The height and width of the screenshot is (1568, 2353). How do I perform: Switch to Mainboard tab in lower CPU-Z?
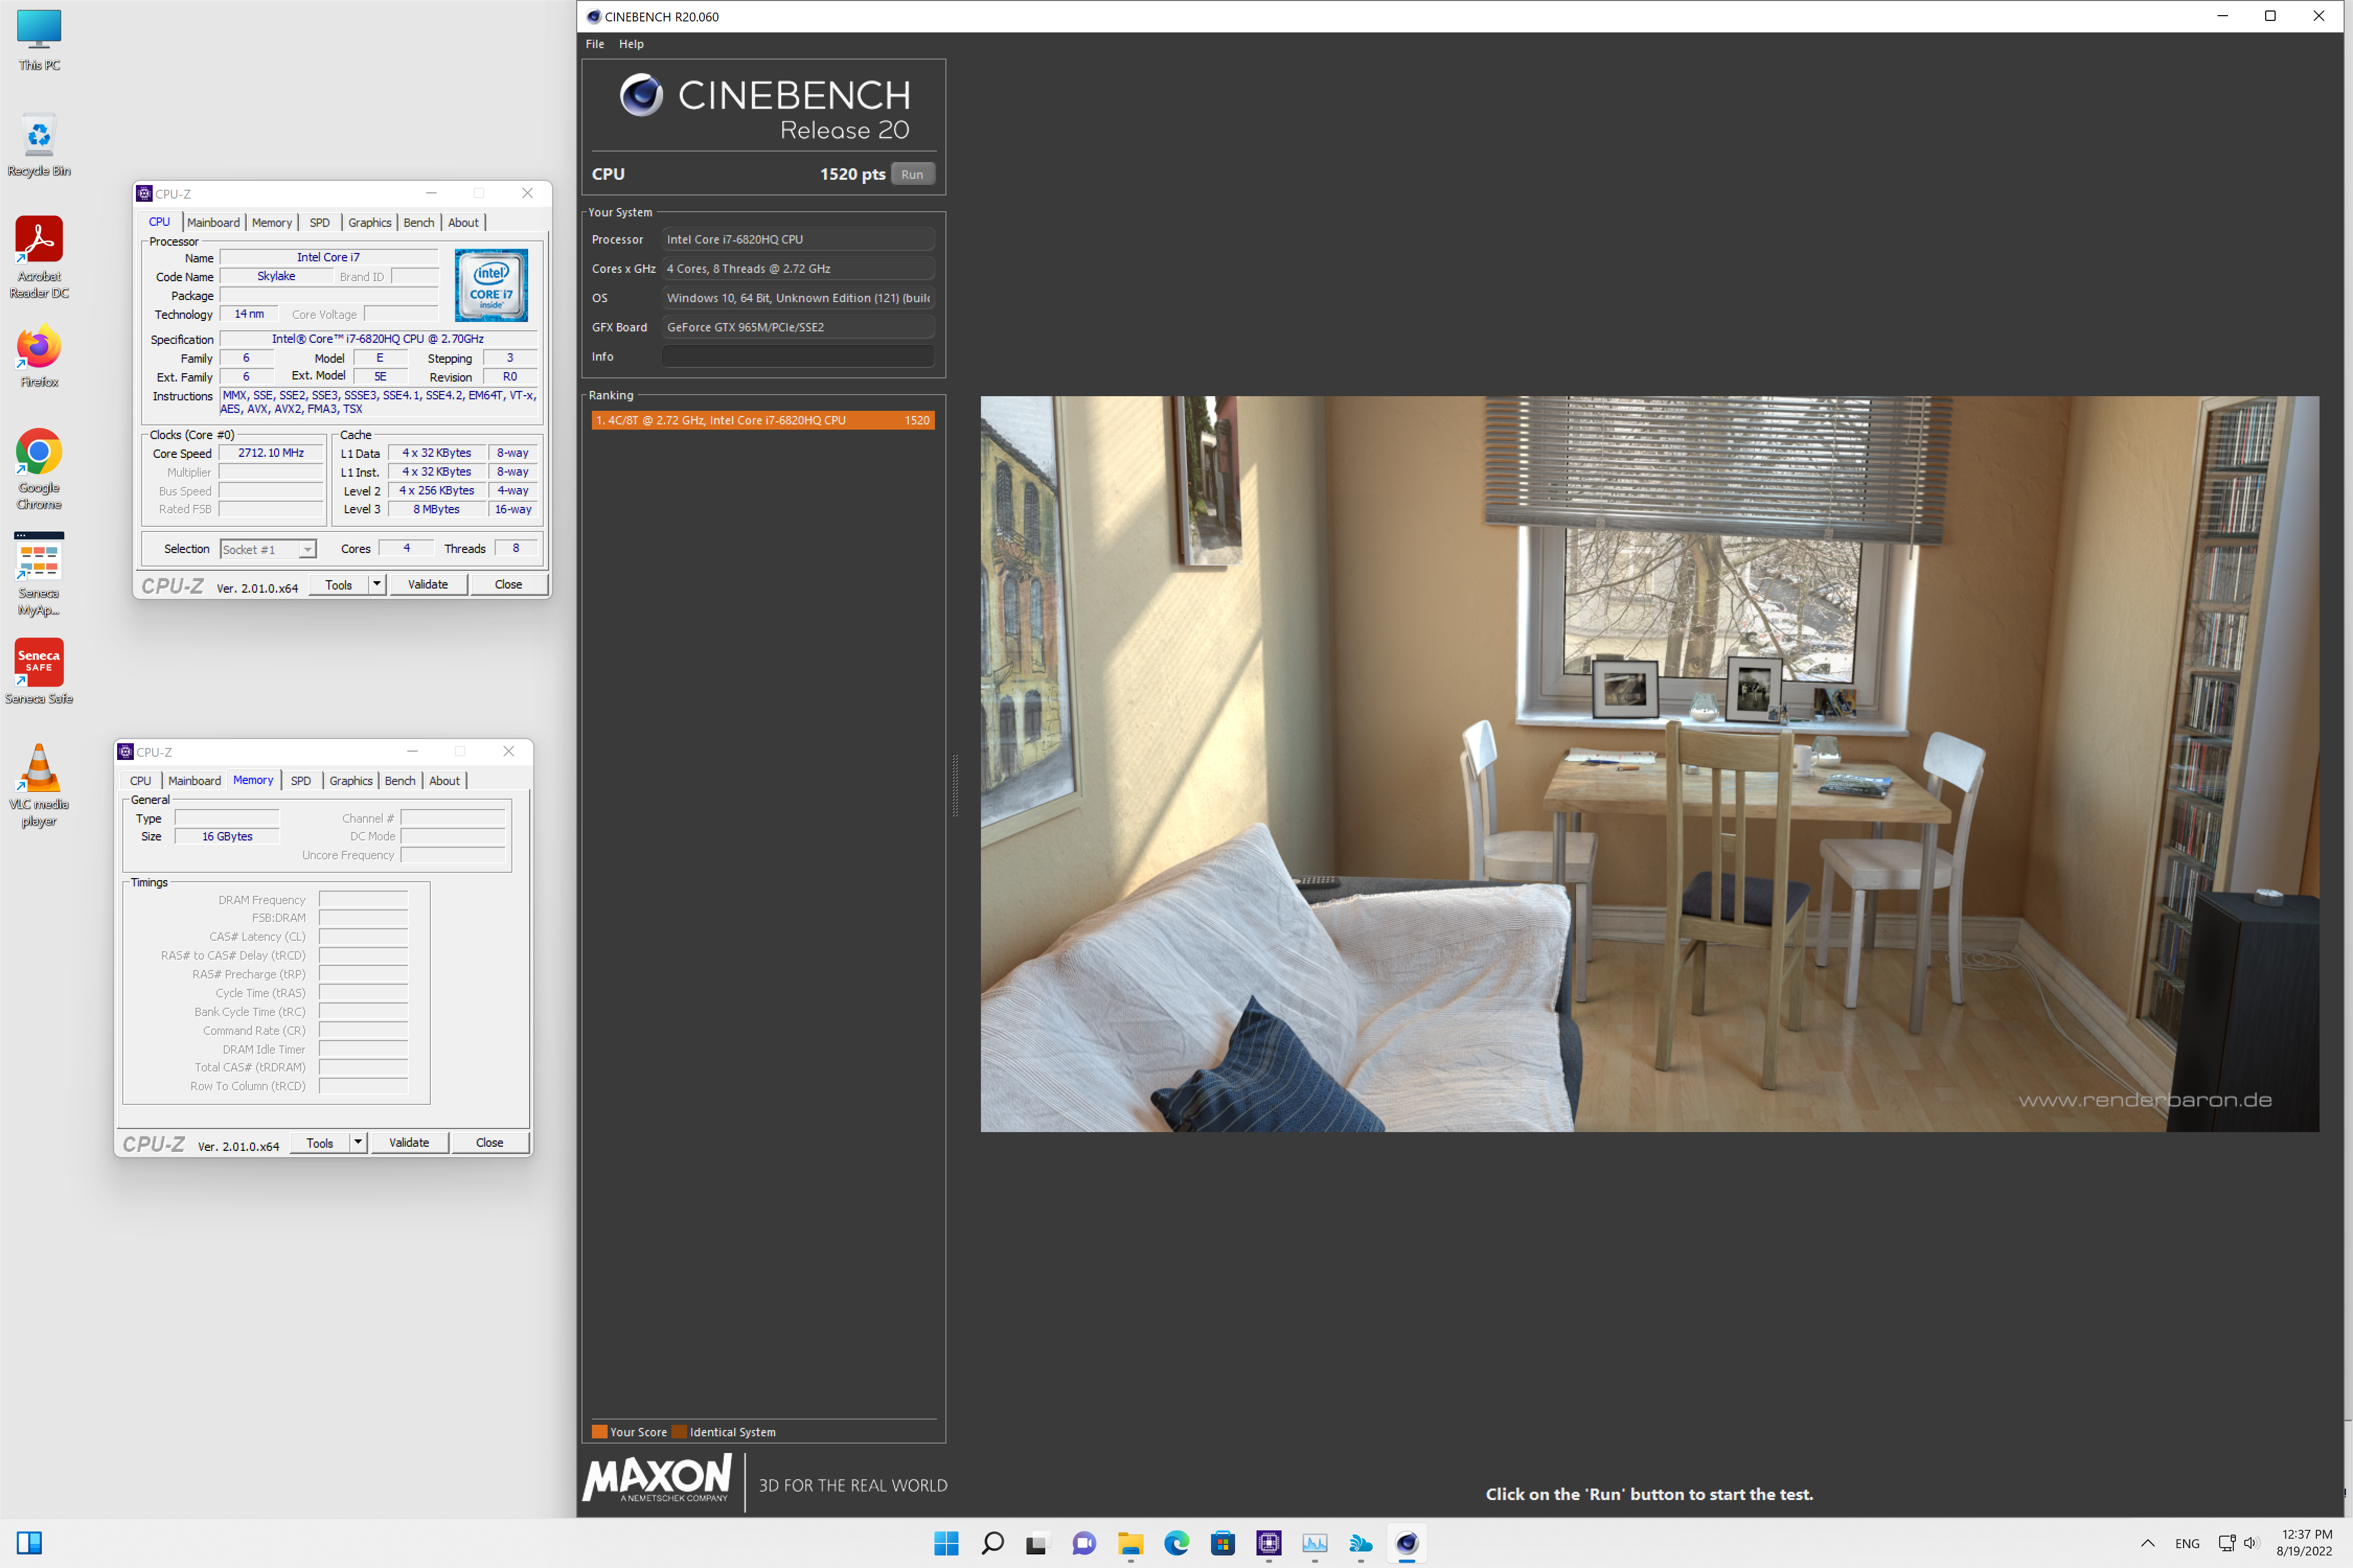tap(194, 780)
